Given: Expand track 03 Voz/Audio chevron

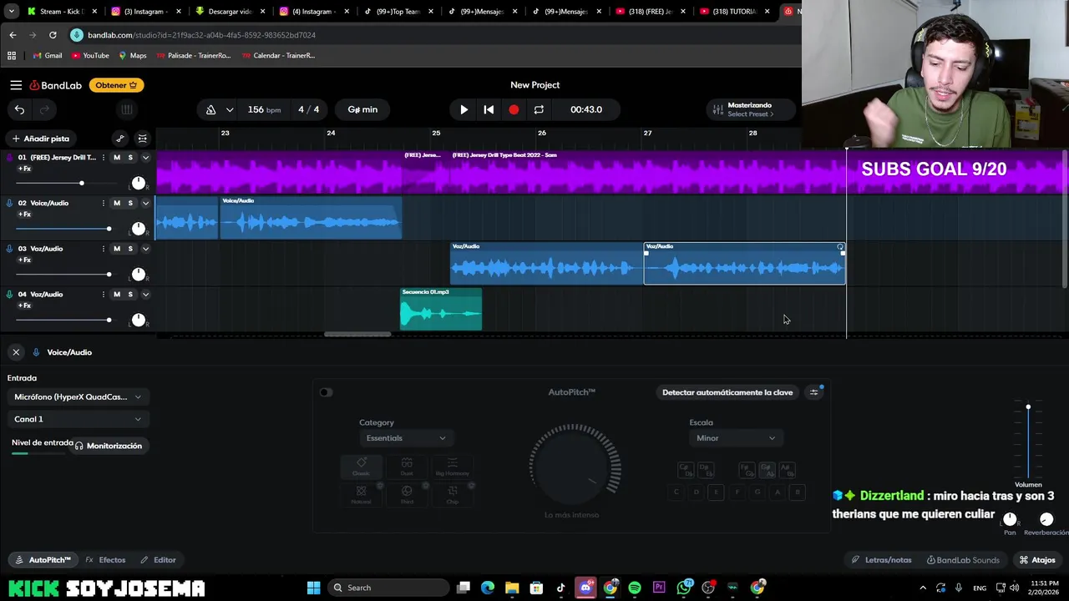Looking at the screenshot, I should [145, 249].
